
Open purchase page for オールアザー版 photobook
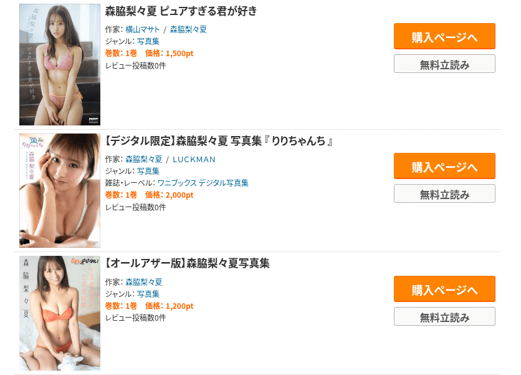(444, 289)
